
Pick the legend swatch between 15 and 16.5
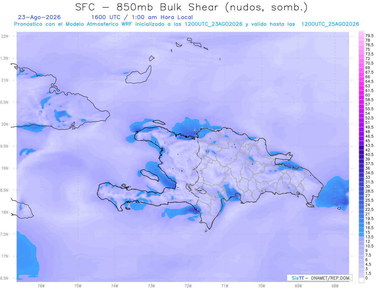pyautogui.click(x=361, y=230)
